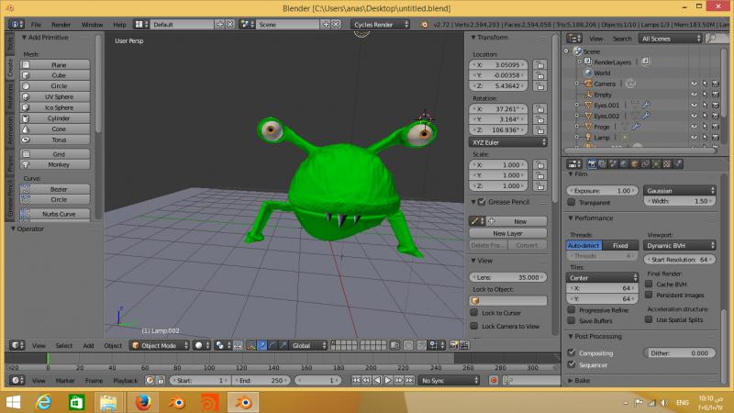
Task: Click the World icon in outliner
Action: [x=586, y=73]
